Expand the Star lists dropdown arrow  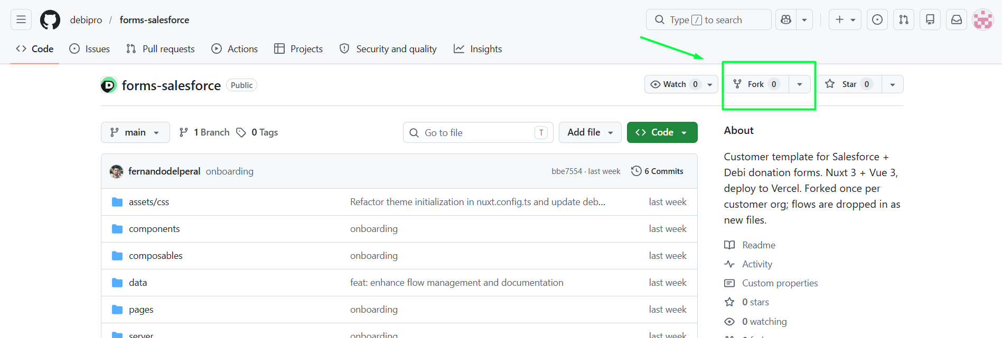point(893,84)
